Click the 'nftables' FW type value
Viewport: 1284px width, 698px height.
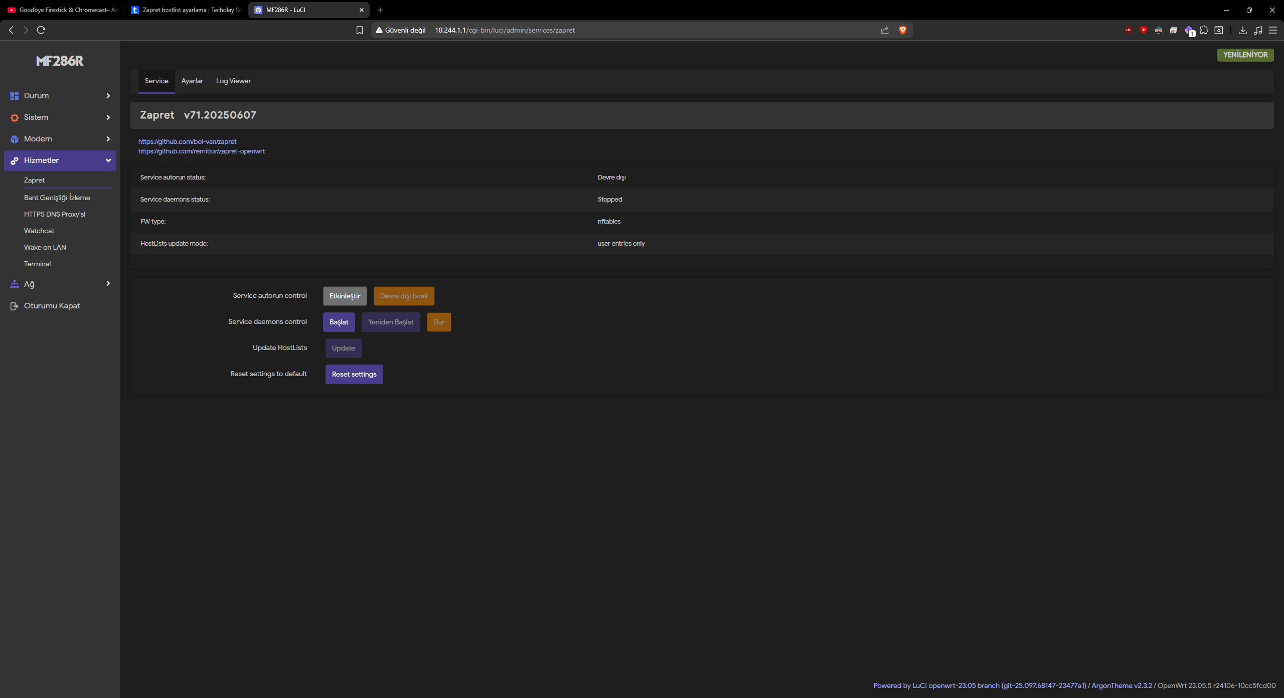click(609, 222)
